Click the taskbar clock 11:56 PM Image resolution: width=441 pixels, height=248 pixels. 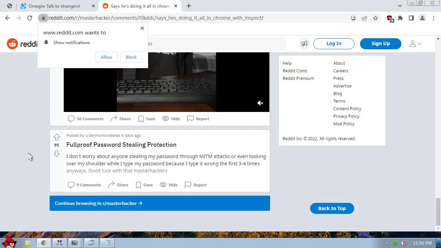422,243
